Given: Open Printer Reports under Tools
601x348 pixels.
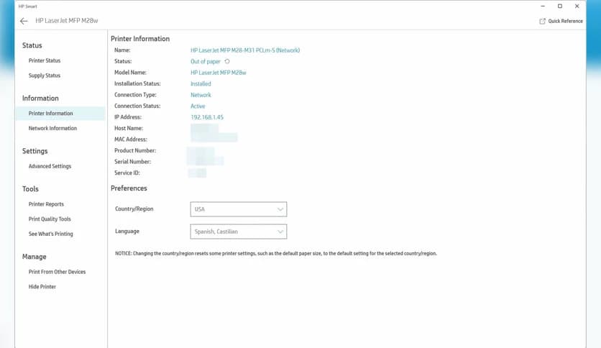Looking at the screenshot, I should (x=46, y=204).
